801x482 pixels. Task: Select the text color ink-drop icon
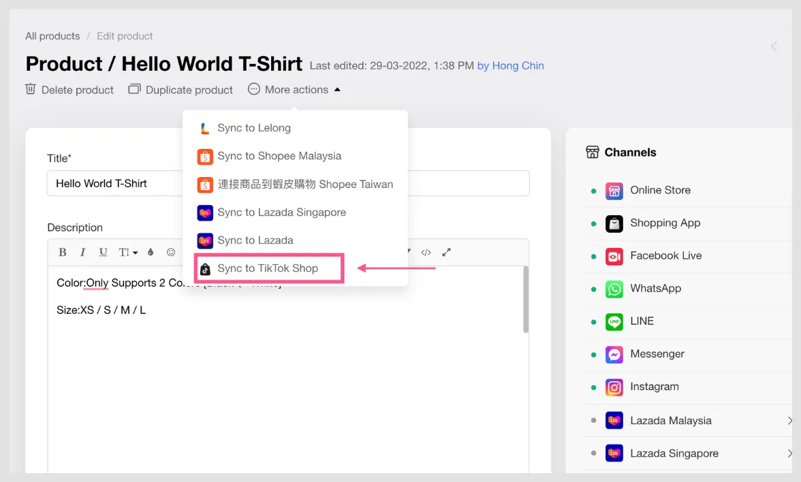pyautogui.click(x=150, y=252)
